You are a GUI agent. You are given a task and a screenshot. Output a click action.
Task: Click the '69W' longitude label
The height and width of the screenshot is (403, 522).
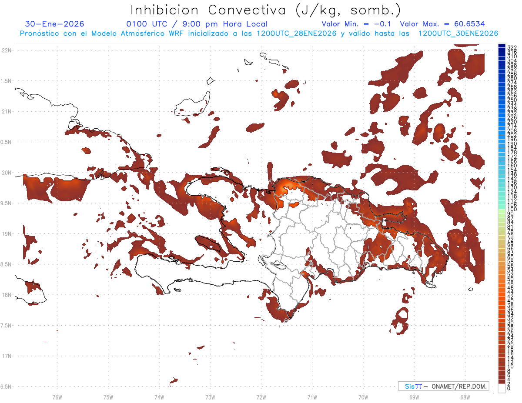click(414, 397)
